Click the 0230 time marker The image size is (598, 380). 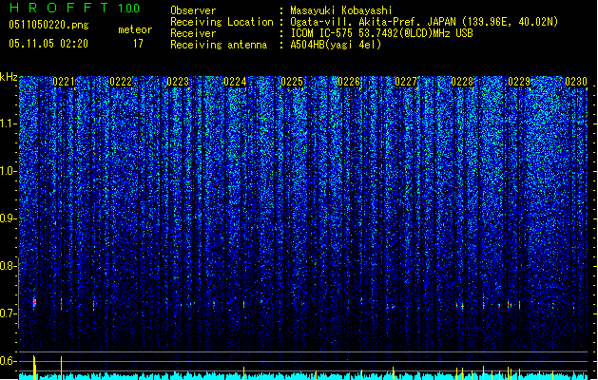(576, 82)
